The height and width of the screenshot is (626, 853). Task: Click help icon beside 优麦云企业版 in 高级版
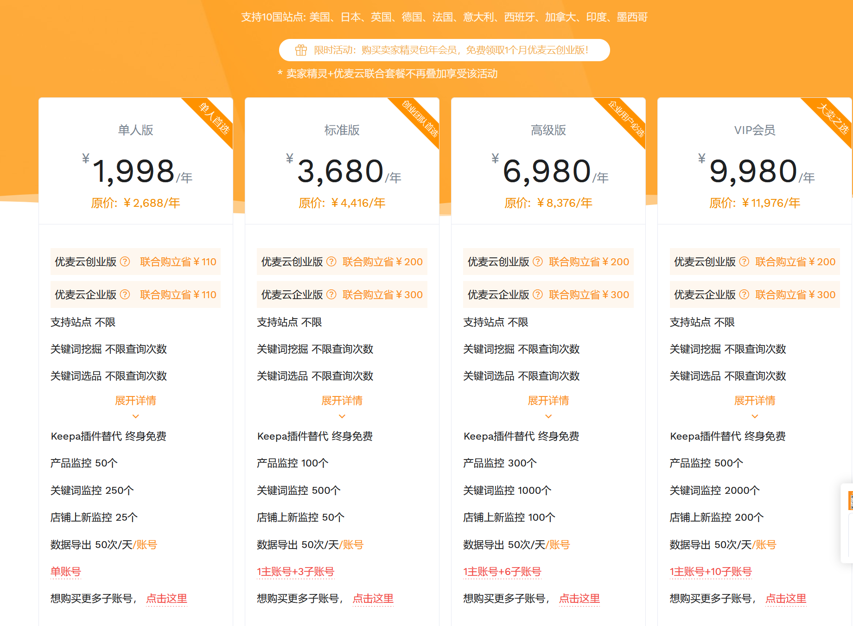(x=538, y=294)
